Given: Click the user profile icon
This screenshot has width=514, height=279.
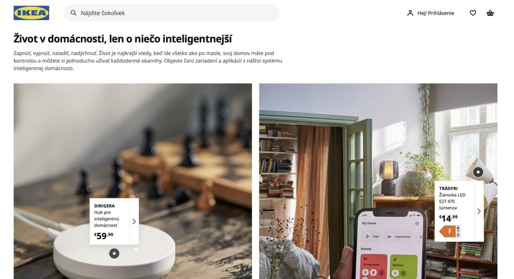Looking at the screenshot, I should (410, 13).
